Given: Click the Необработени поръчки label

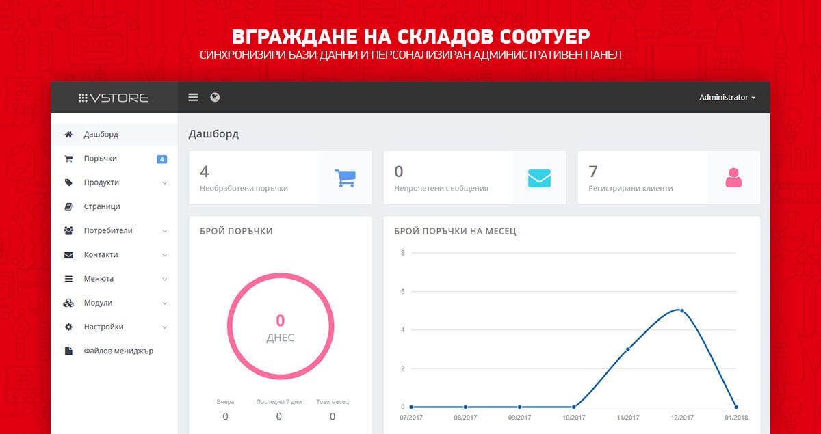Looking at the screenshot, I should (244, 188).
